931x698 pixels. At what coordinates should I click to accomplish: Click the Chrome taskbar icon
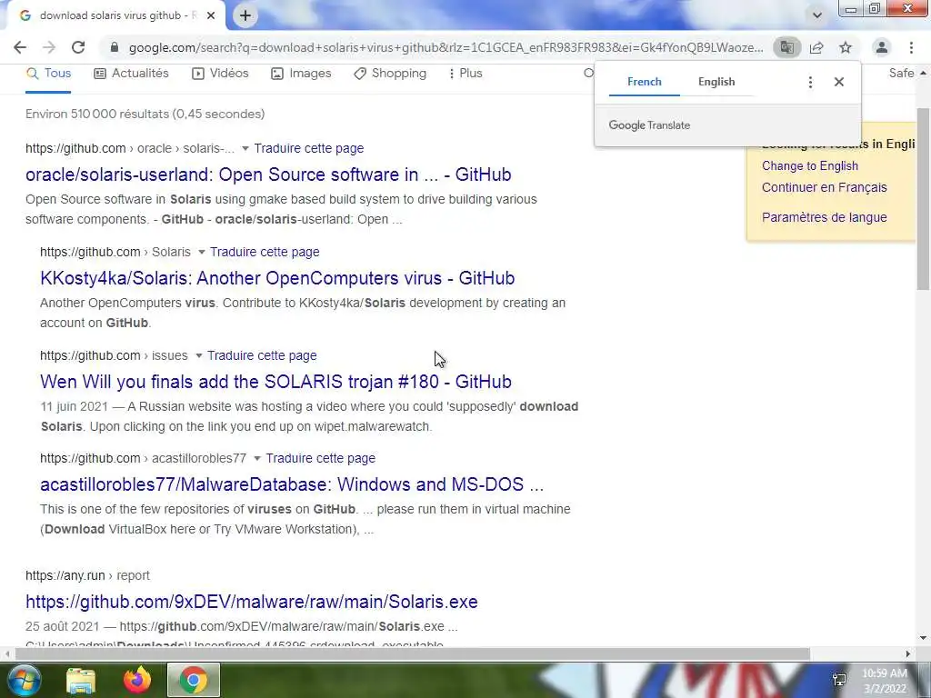[x=194, y=680]
